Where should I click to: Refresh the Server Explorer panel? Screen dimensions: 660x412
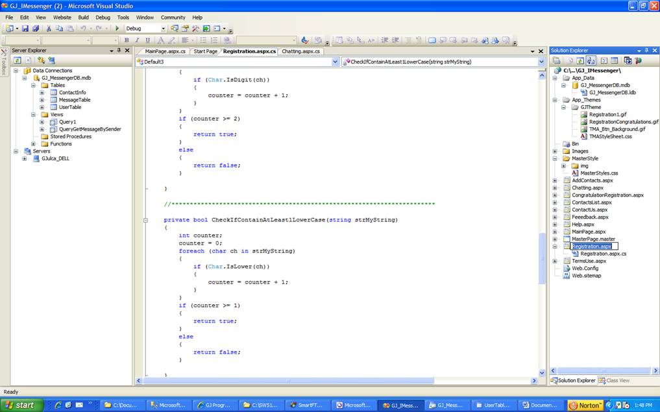[x=16, y=60]
